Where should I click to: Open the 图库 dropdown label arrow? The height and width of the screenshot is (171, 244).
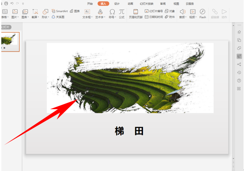click(28, 17)
